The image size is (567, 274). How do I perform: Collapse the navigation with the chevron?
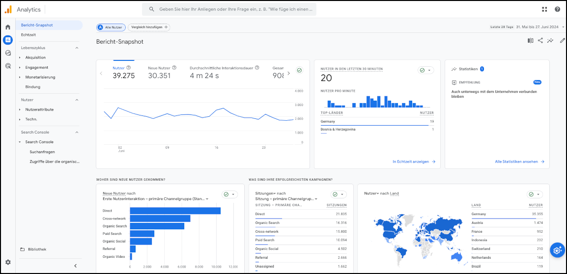click(76, 266)
